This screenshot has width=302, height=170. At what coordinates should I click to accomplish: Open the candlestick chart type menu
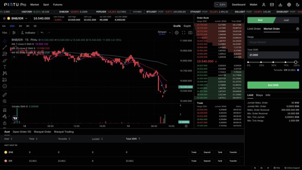point(14,33)
